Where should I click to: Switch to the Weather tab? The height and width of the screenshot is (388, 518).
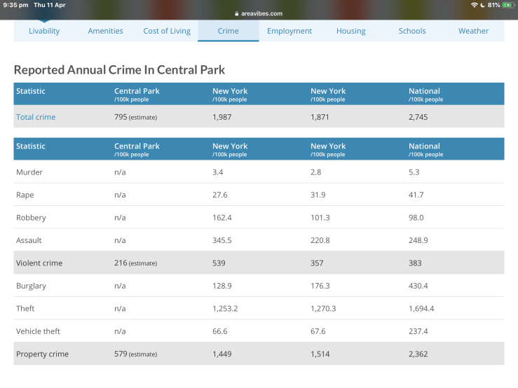pos(473,31)
